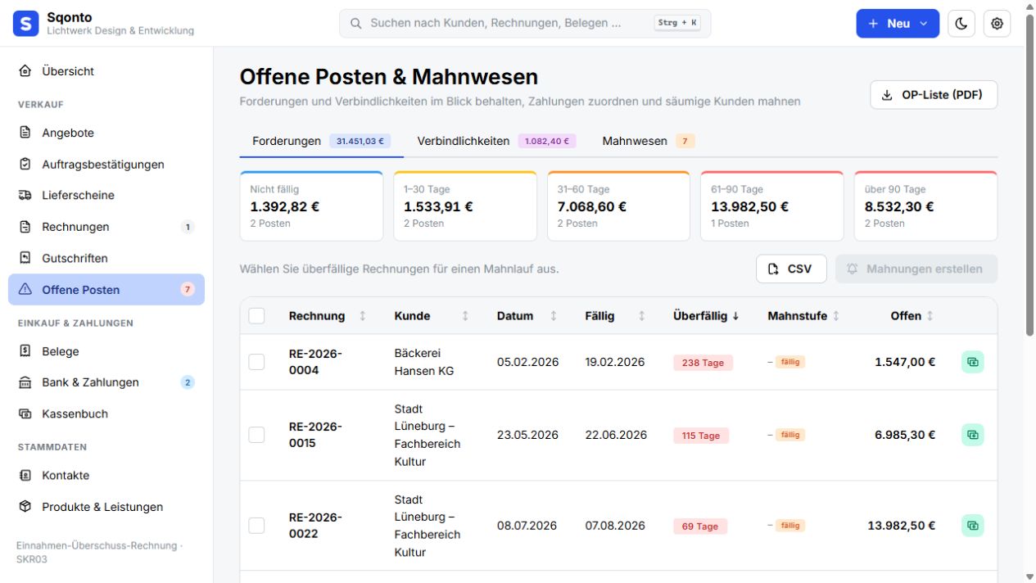
Task: Assign payment for invoice RE-2026-0004
Action: click(973, 362)
